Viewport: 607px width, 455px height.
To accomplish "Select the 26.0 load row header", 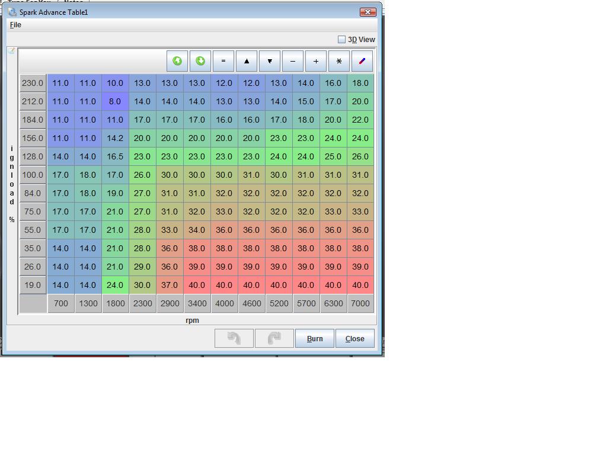I will click(x=33, y=267).
